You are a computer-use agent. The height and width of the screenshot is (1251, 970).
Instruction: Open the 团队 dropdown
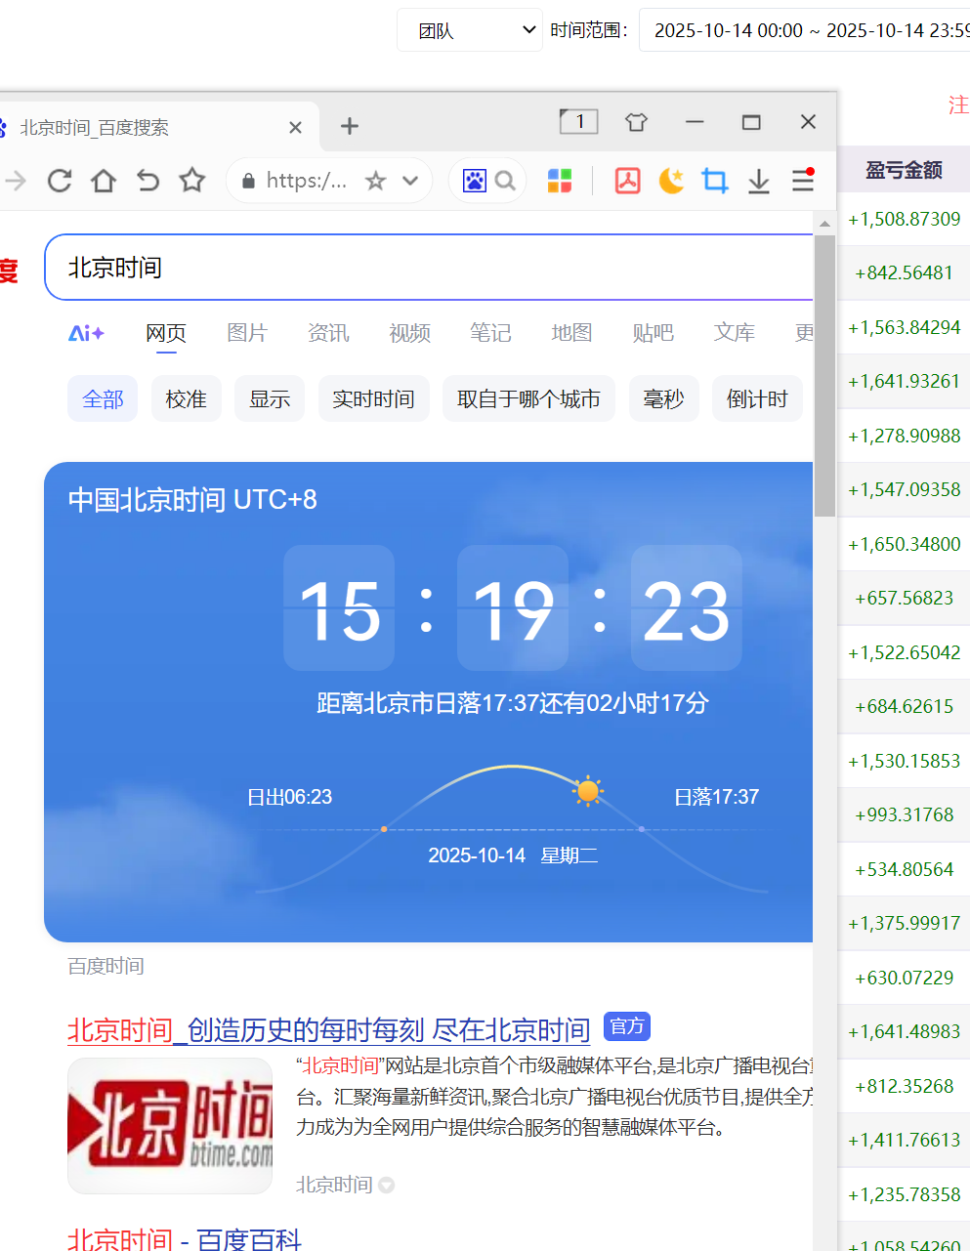(470, 30)
